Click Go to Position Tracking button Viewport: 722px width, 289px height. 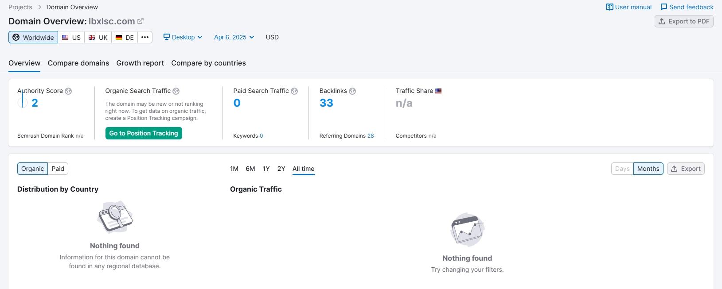point(144,133)
